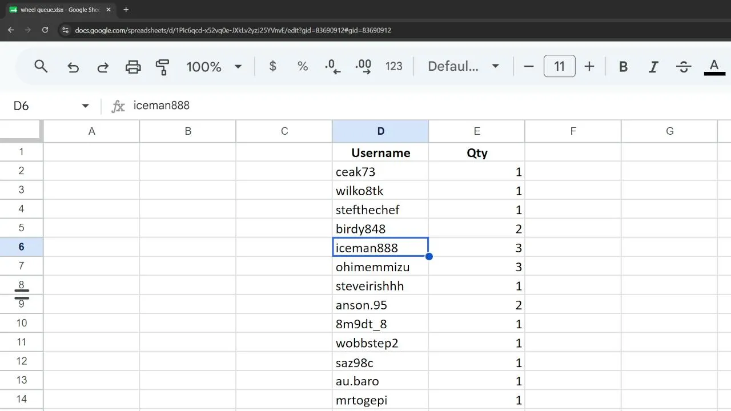
Task: Open more number formats (123)
Action: [x=394, y=66]
